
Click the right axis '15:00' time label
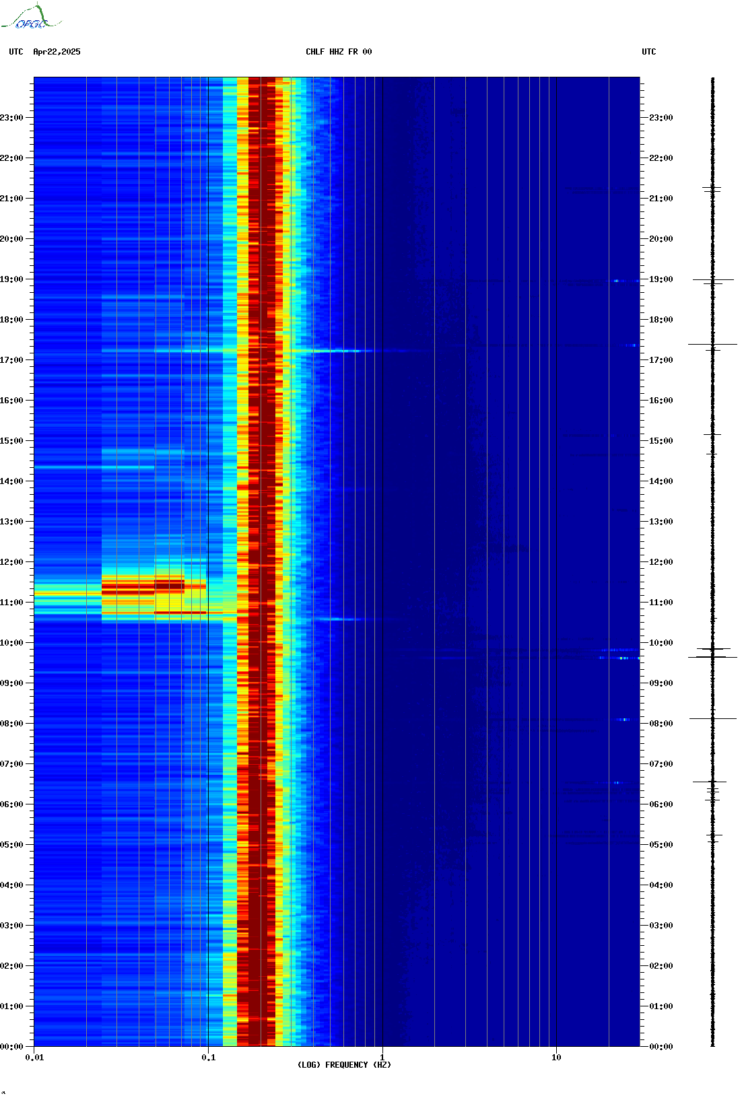click(x=661, y=441)
